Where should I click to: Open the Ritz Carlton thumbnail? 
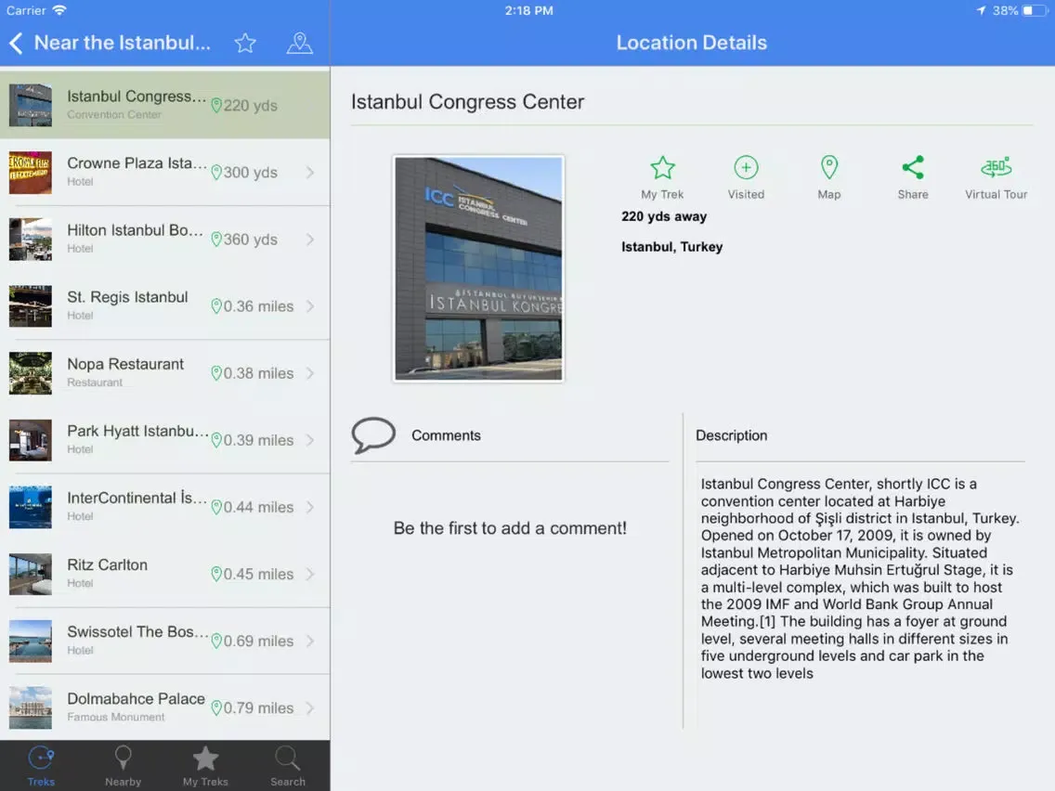[x=31, y=574]
